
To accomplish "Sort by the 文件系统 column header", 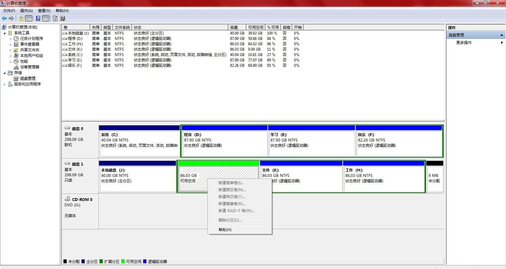I will pos(123,28).
